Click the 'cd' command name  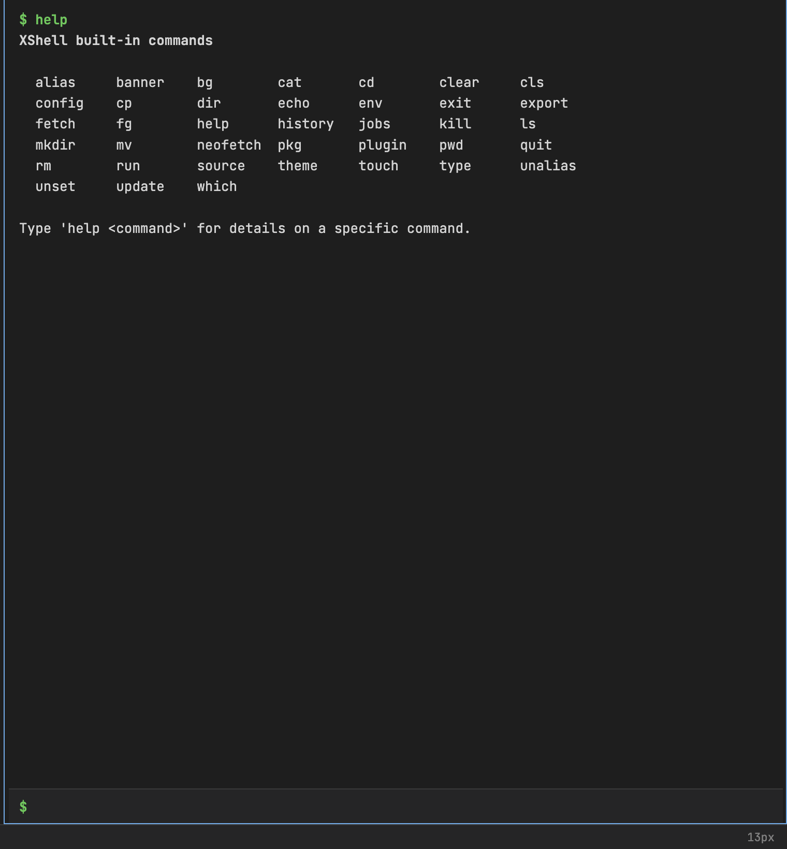pos(367,83)
